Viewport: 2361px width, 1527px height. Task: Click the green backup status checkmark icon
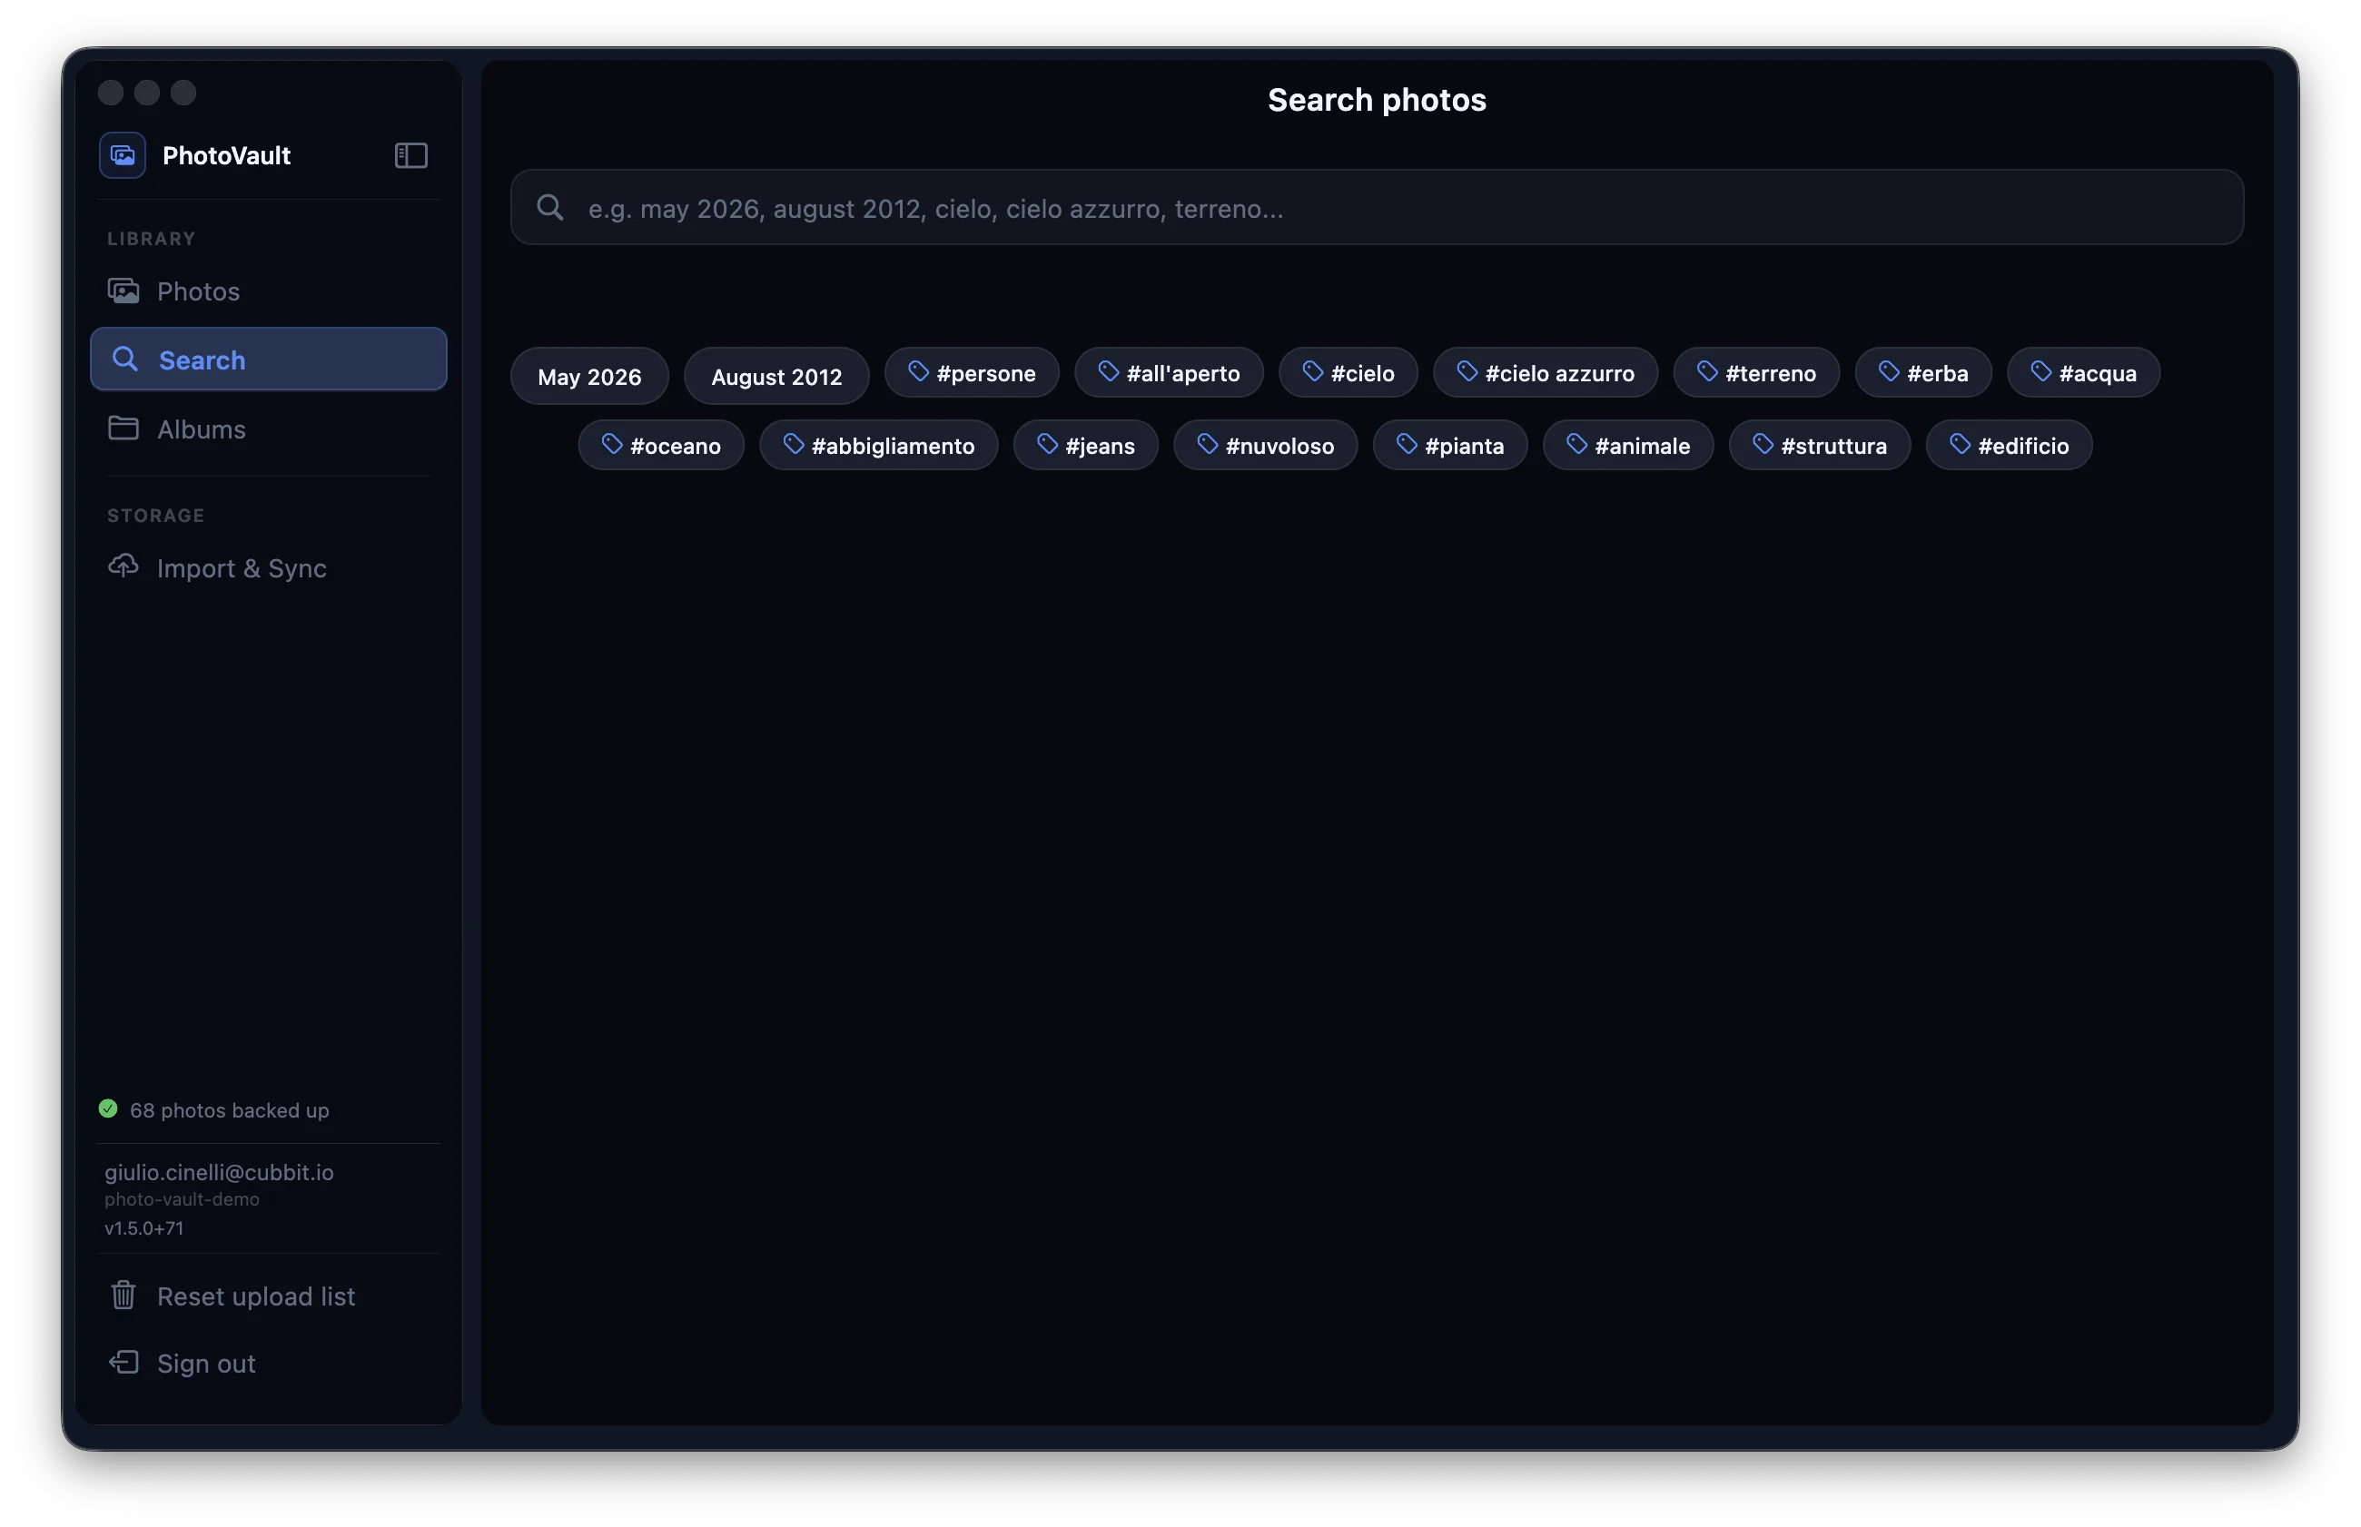[x=108, y=1108]
